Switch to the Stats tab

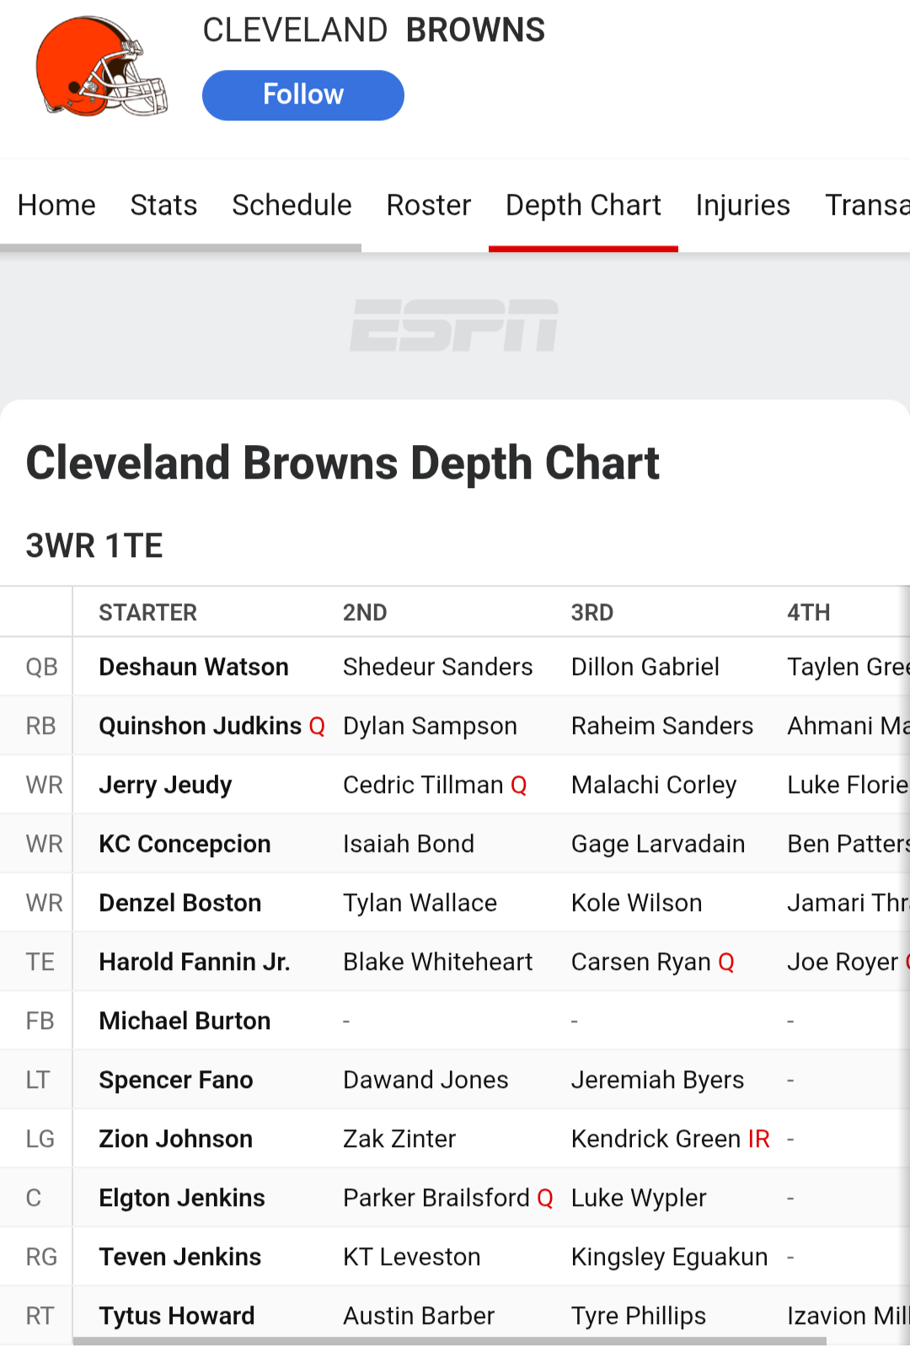[x=163, y=205]
